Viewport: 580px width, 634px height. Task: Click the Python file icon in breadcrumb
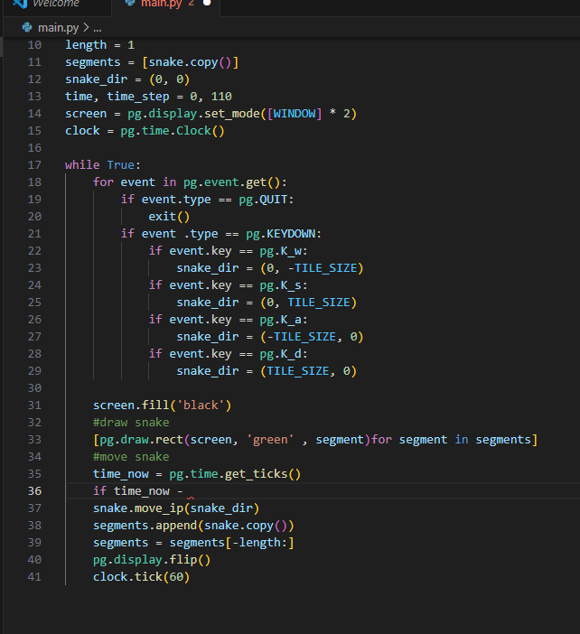[26, 27]
